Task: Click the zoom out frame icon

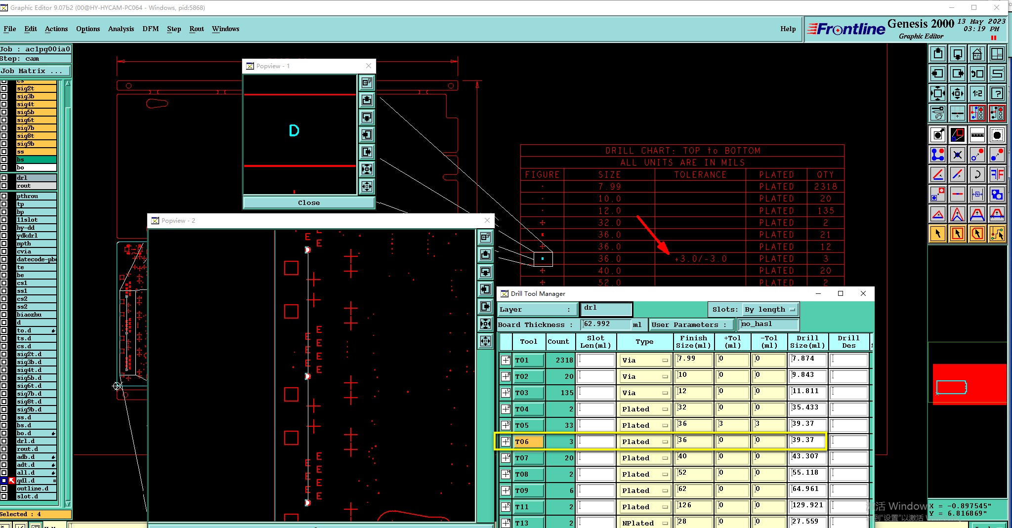Action: pos(937,93)
